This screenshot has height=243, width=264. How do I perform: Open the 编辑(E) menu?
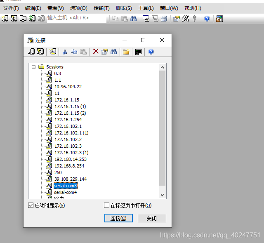pyautogui.click(x=33, y=8)
